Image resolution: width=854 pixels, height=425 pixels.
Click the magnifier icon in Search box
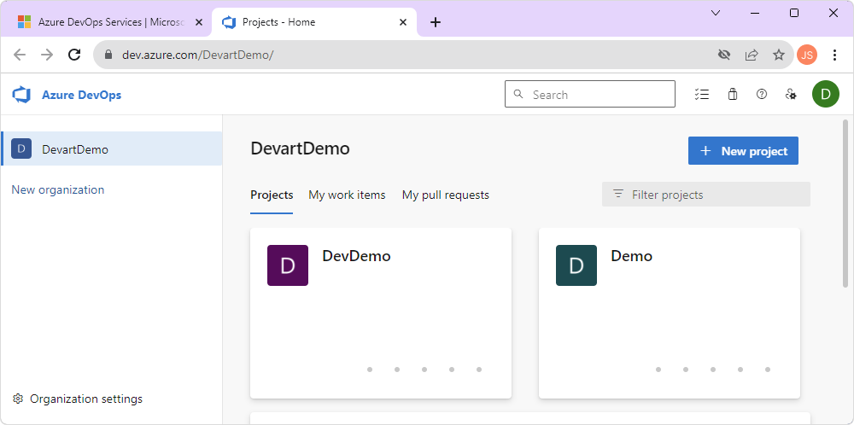tap(518, 94)
